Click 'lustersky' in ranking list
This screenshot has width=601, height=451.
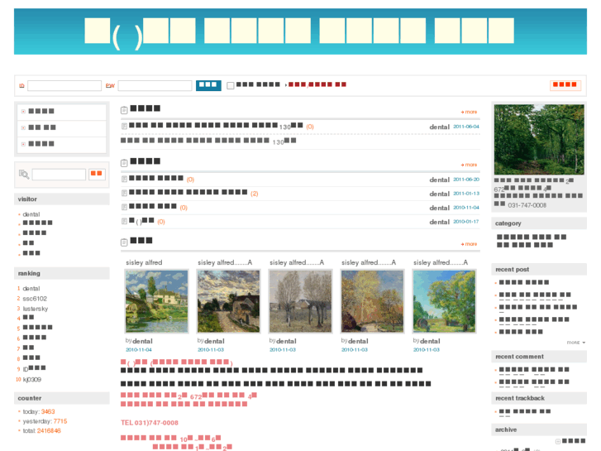tap(36, 309)
